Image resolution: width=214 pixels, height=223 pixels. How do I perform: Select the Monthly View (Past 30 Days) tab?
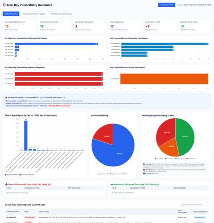(62, 14)
